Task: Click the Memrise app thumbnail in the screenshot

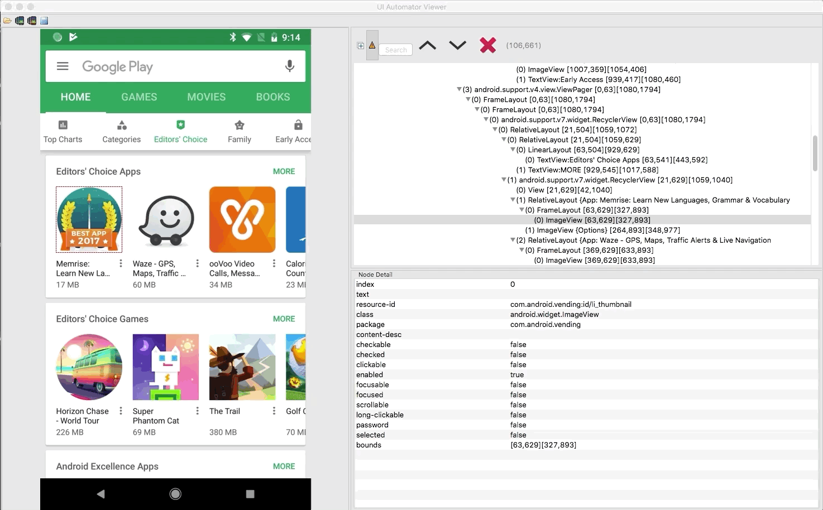Action: [89, 219]
